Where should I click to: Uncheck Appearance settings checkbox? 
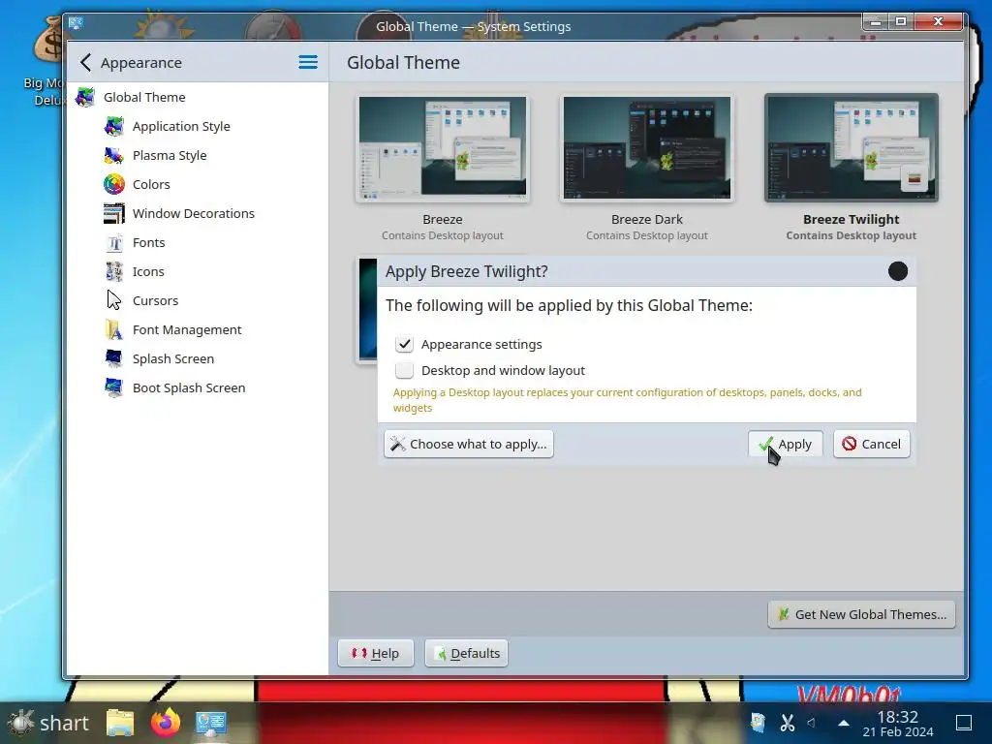click(x=404, y=344)
